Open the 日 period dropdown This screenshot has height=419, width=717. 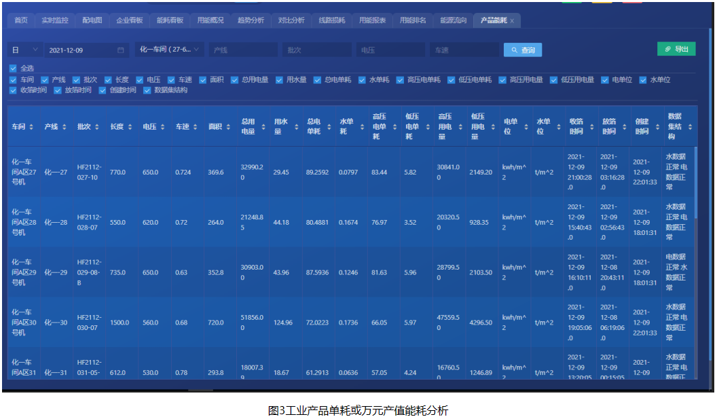[24, 50]
